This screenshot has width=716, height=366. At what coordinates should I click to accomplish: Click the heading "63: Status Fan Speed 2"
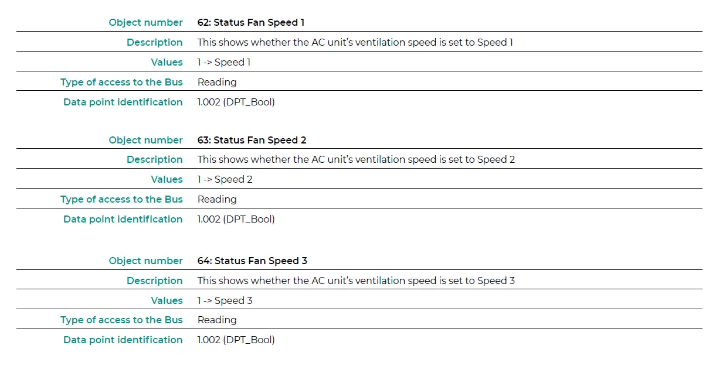(252, 140)
